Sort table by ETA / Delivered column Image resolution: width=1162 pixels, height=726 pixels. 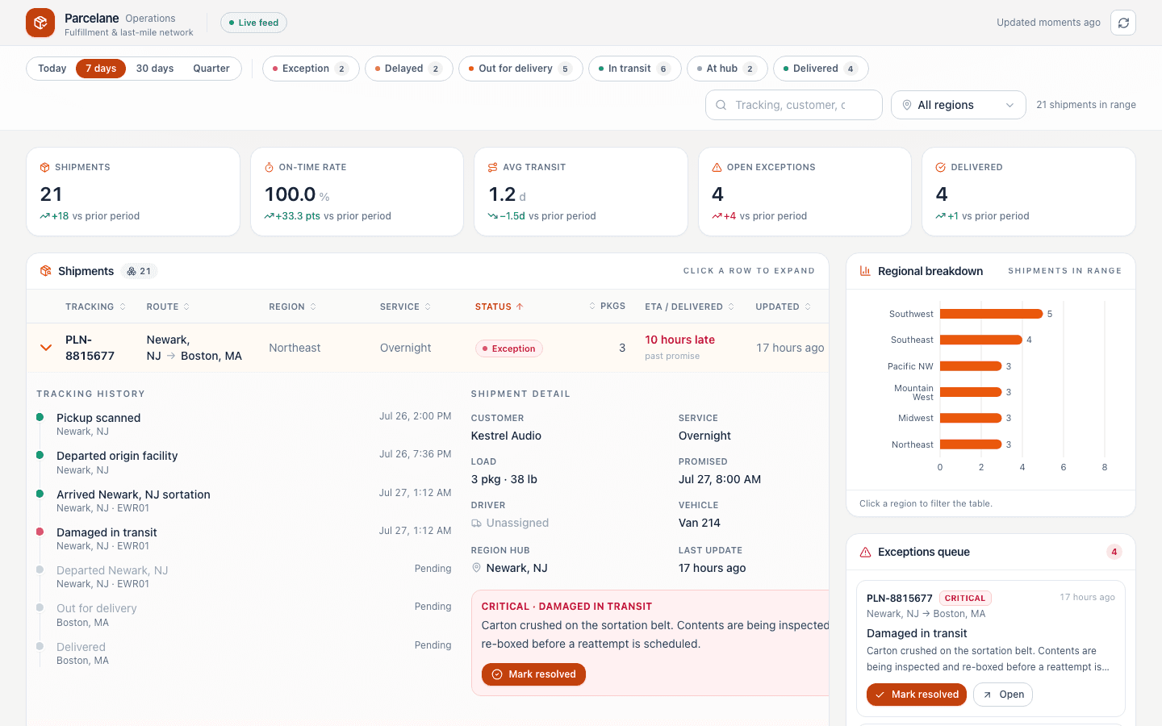click(x=690, y=307)
